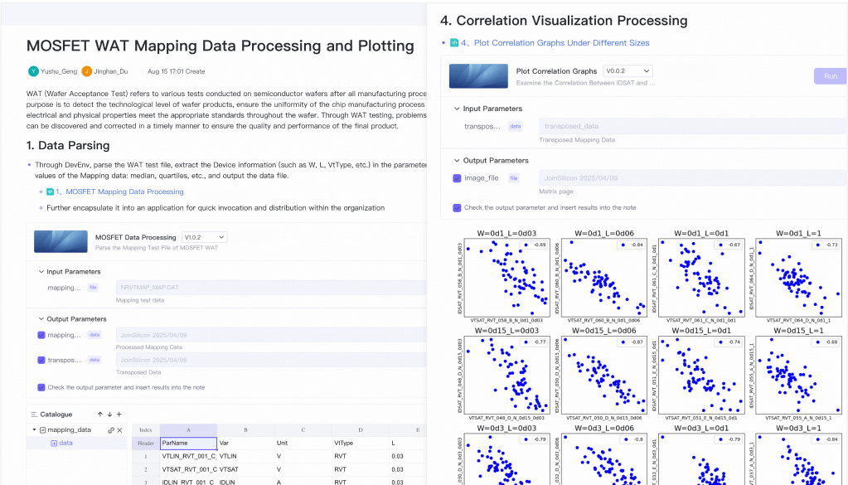
Task: Click the Catalogue move-up arrow icon
Action: click(100, 415)
